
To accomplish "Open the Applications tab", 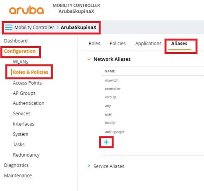I will 149,44.
